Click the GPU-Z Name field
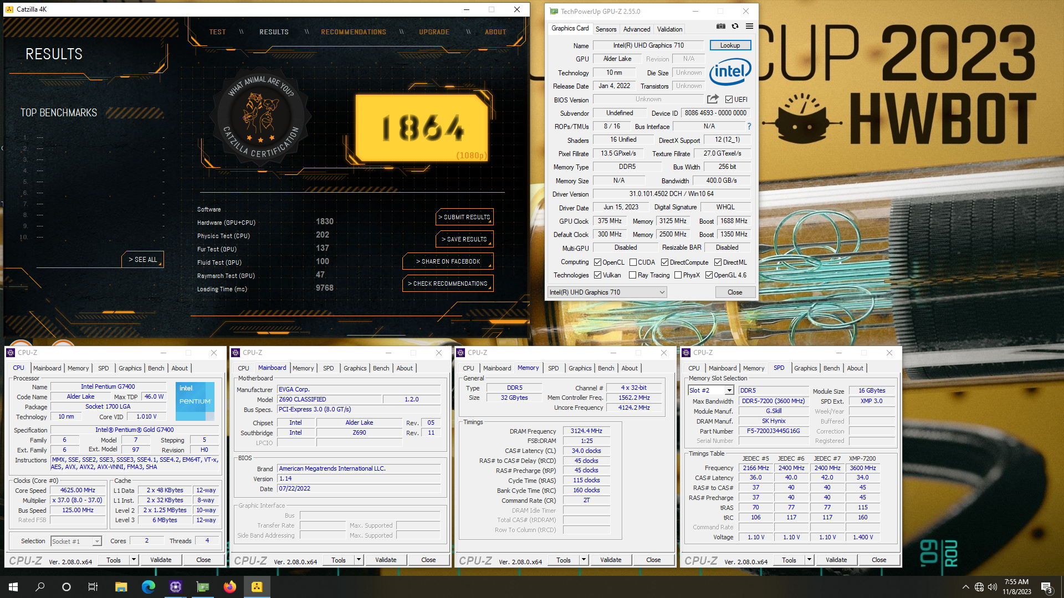The width and height of the screenshot is (1064, 598). click(648, 45)
